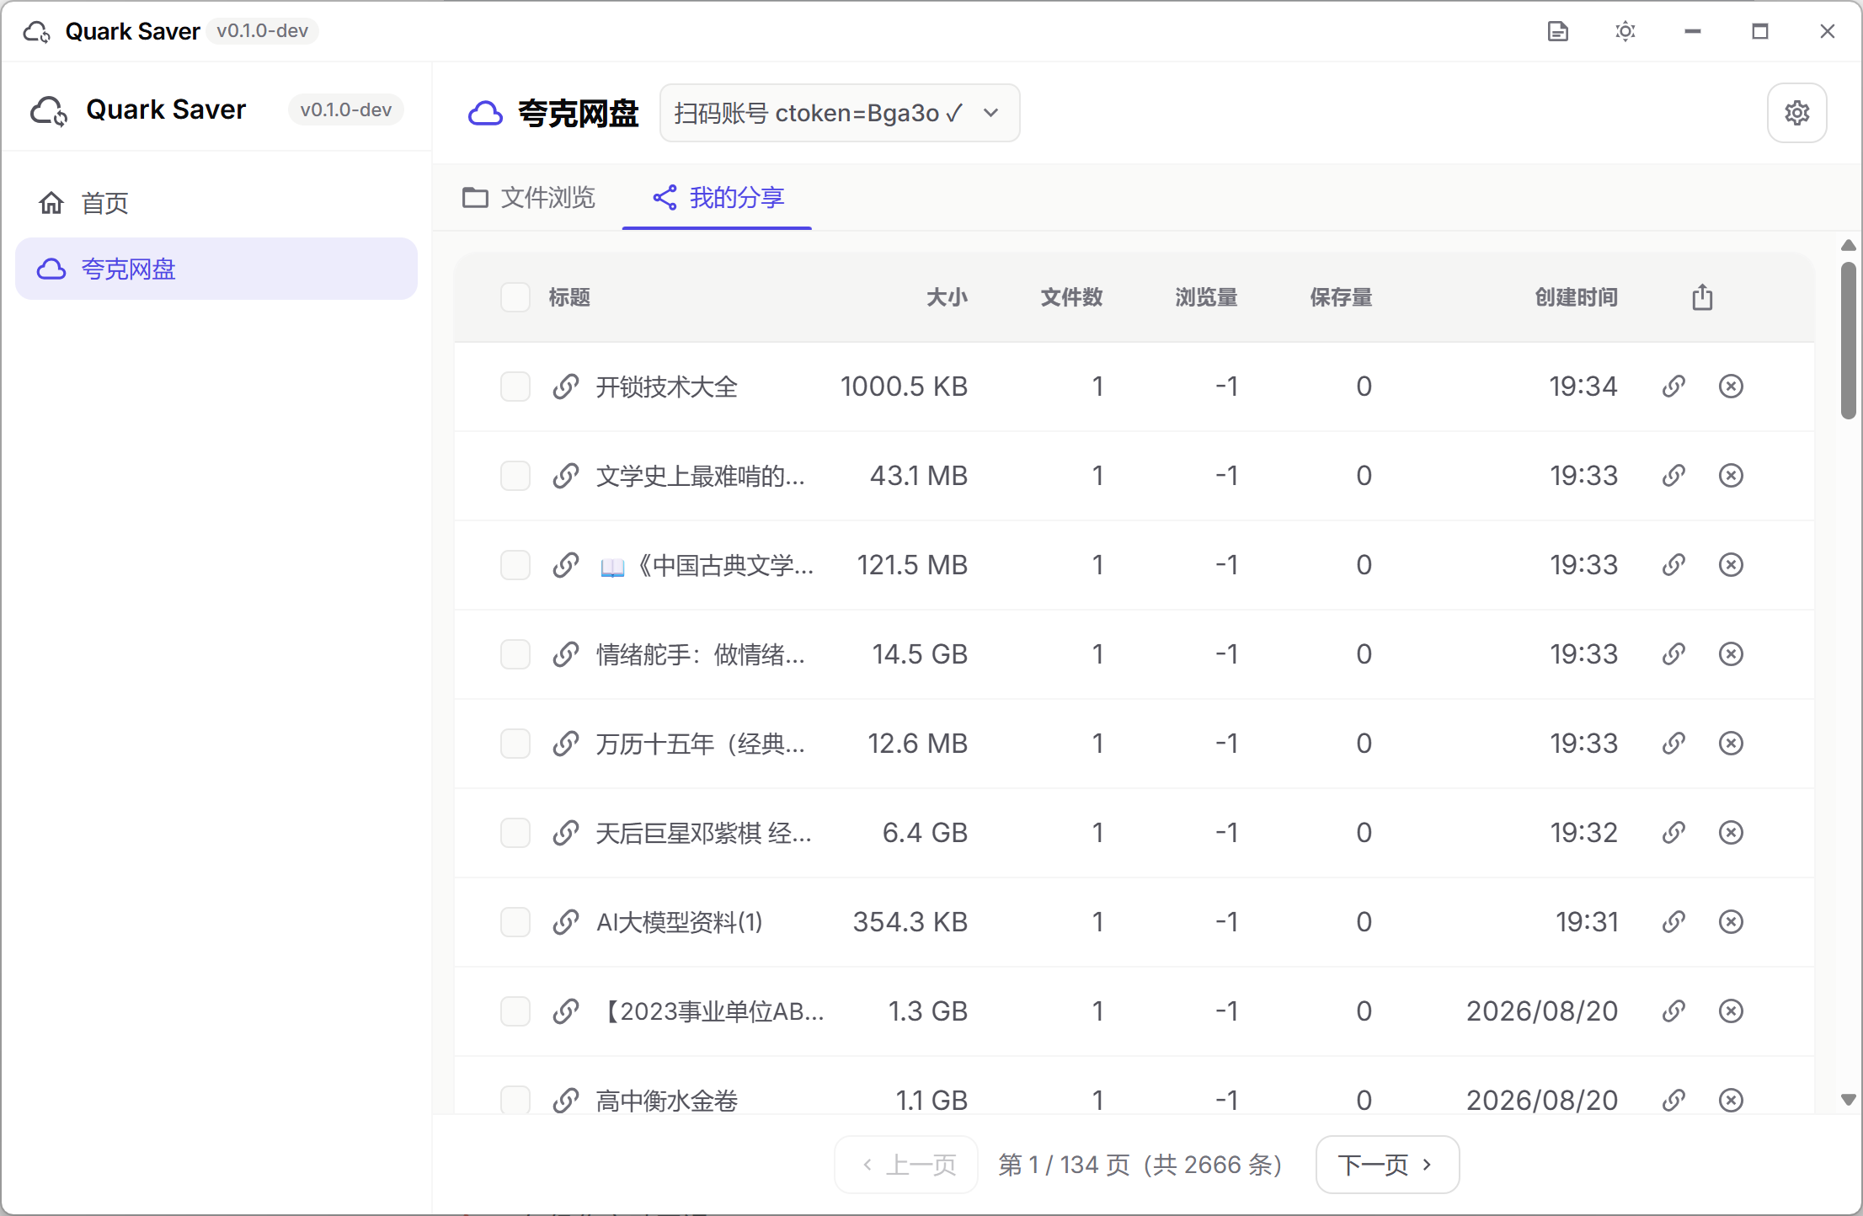Copy link for 万历十五年 row
This screenshot has height=1216, width=1863.
1673,744
